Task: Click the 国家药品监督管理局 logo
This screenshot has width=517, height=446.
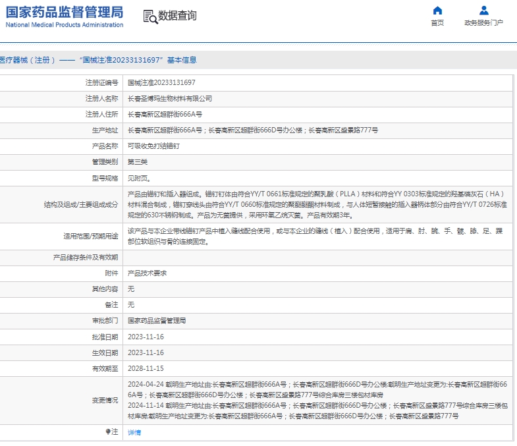Action: (x=65, y=13)
